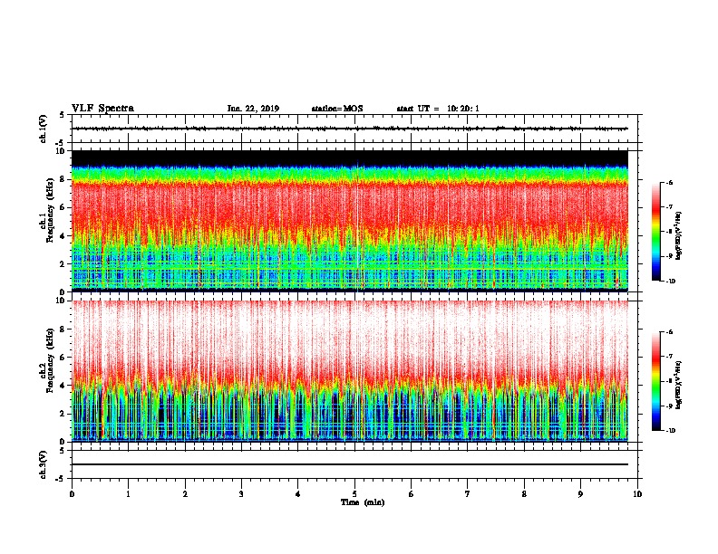The width and height of the screenshot is (718, 554).
Task: Click the ch.3(V) axis label
Action: pyautogui.click(x=44, y=464)
